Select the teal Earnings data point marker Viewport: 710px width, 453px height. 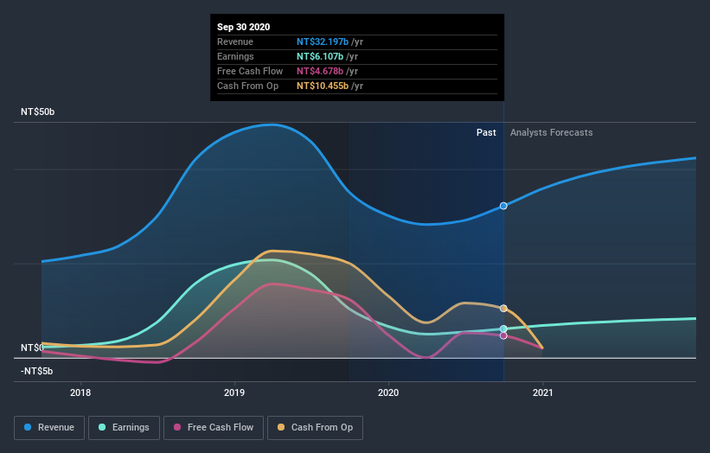point(503,329)
